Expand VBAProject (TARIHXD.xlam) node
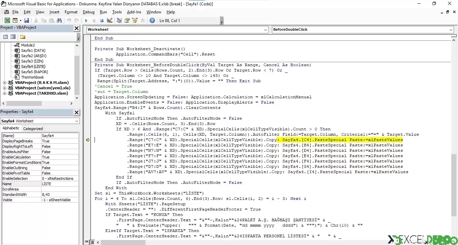This screenshot has height=245, width=458. coord(4,93)
